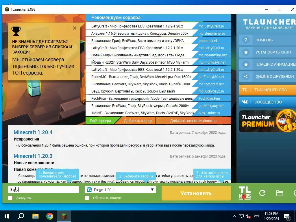Open the Помощь menu item
The height and width of the screenshot is (222, 296).
tap(267, 40)
